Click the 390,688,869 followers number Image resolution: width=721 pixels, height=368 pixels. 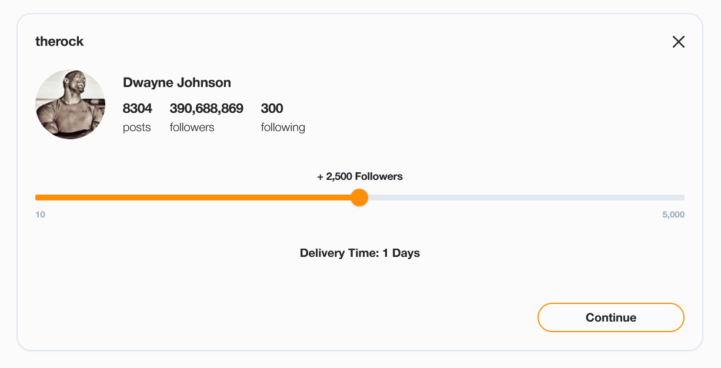point(206,109)
